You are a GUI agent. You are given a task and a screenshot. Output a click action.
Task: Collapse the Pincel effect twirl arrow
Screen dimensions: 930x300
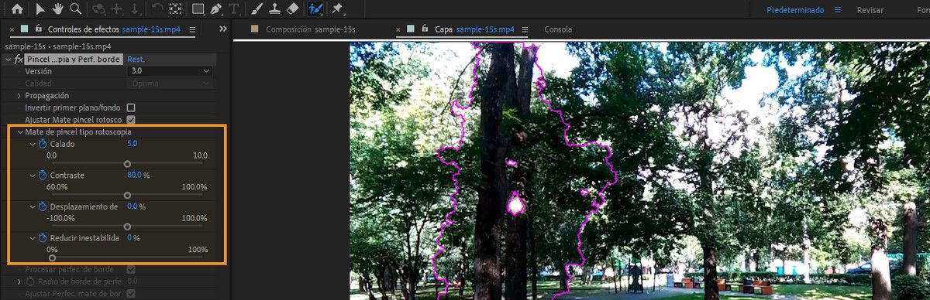pyautogui.click(x=8, y=60)
